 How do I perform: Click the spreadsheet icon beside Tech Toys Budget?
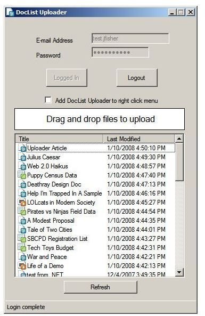point(22,247)
